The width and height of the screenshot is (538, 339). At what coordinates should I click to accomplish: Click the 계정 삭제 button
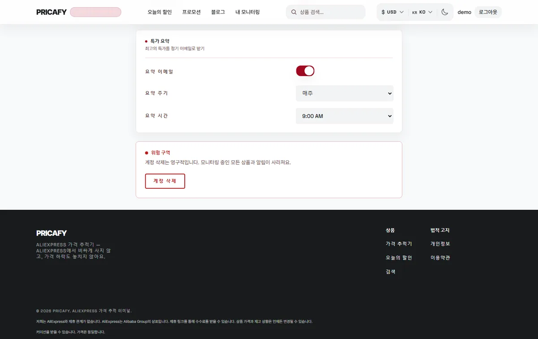165,181
